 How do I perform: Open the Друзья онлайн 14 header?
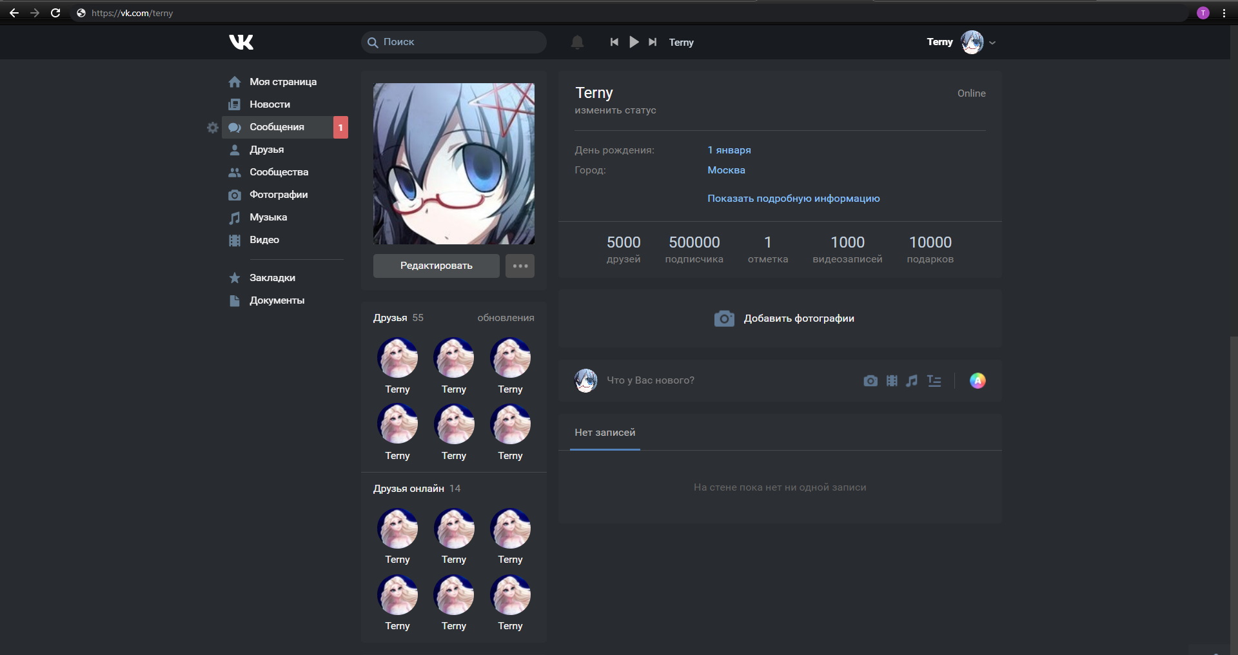(x=417, y=489)
